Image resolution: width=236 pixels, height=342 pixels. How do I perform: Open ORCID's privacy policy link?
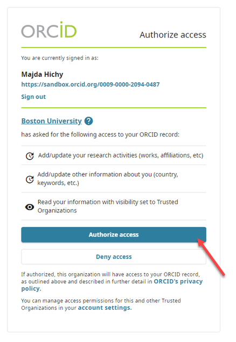click(x=112, y=285)
